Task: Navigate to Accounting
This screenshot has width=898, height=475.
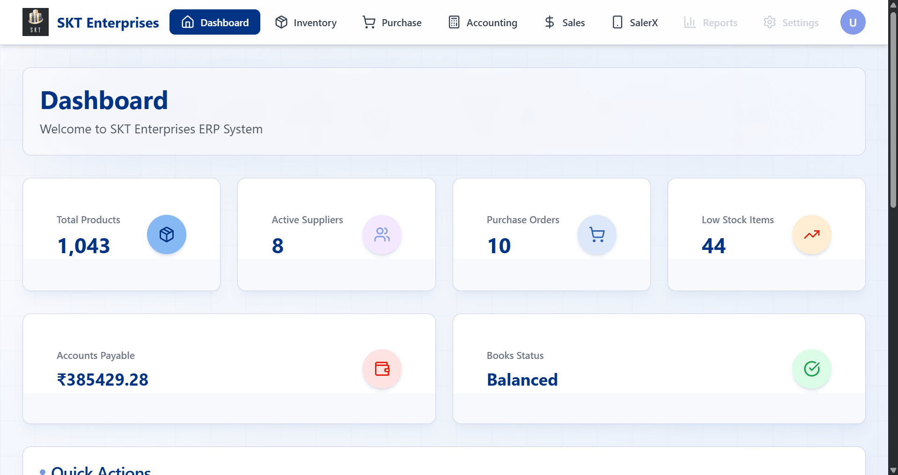Action: point(483,22)
